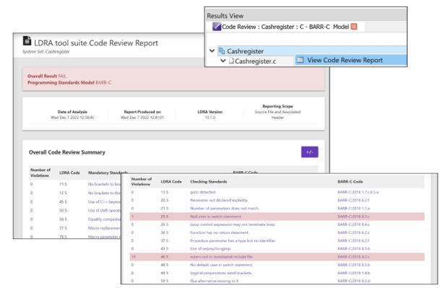Viewport: 448px width, 288px height.
Task: Open 'Equality comparison' link in 56 S row
Action: tap(104, 219)
